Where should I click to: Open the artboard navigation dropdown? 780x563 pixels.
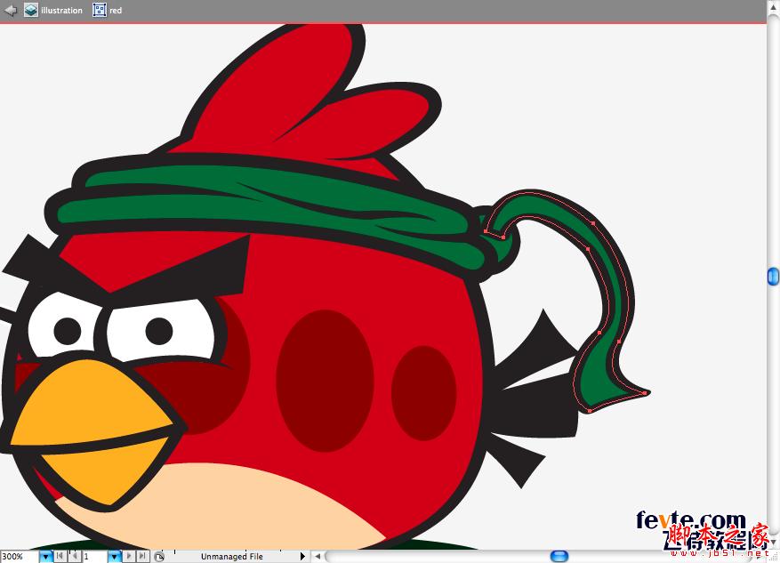115,557
